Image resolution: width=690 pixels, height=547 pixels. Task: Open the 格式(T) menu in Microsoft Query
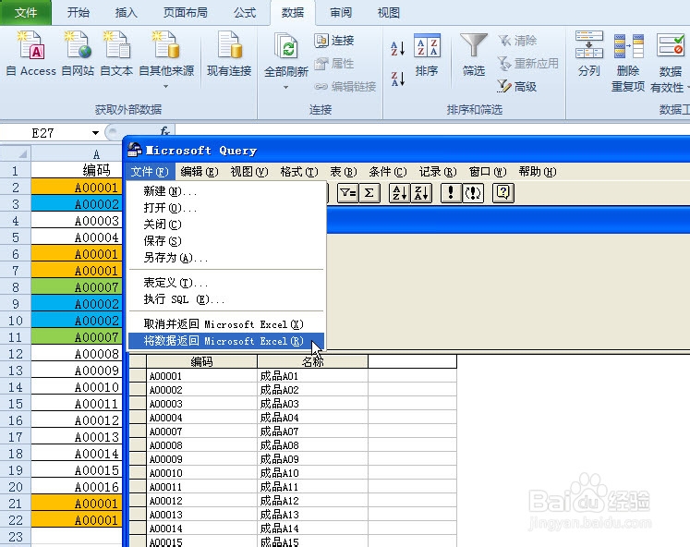(299, 171)
